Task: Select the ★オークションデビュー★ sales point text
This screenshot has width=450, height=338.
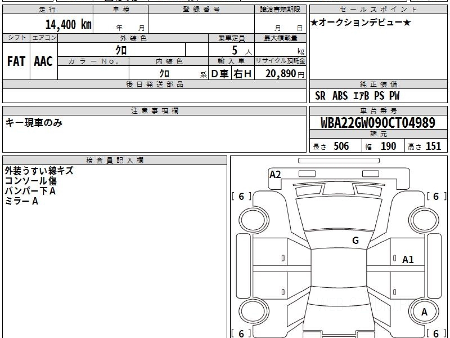Action: [x=361, y=23]
